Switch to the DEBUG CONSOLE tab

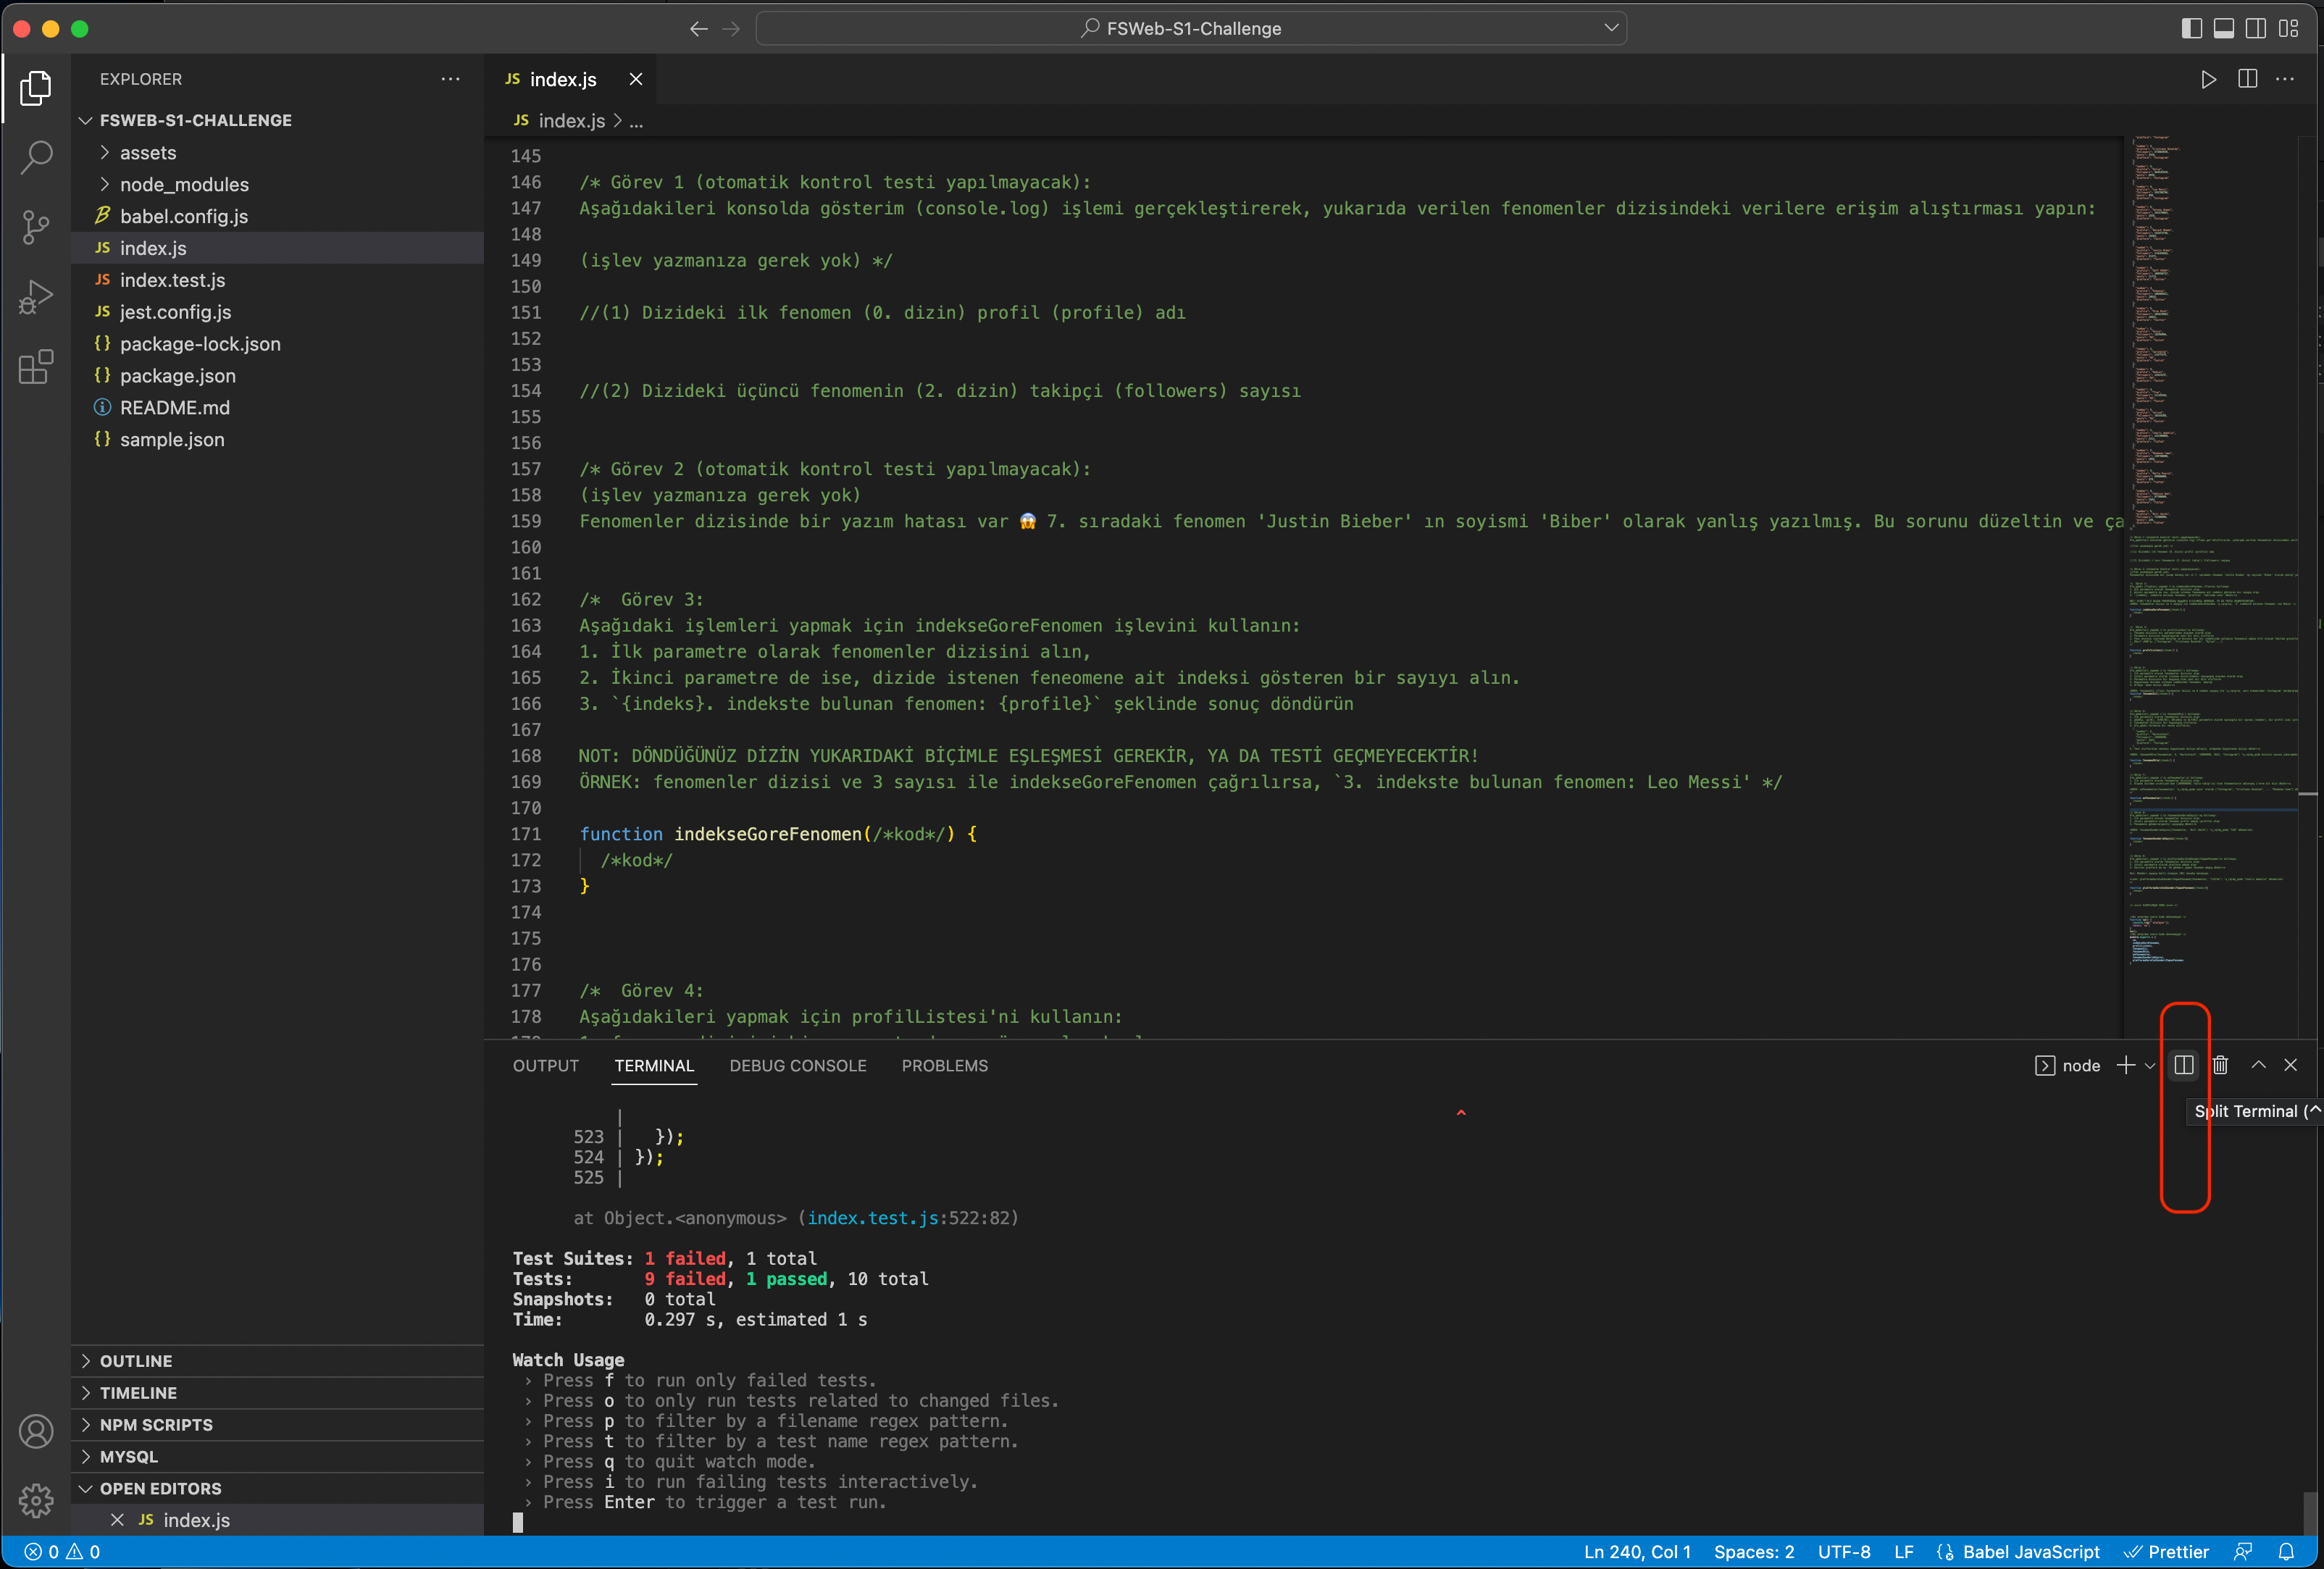click(797, 1066)
